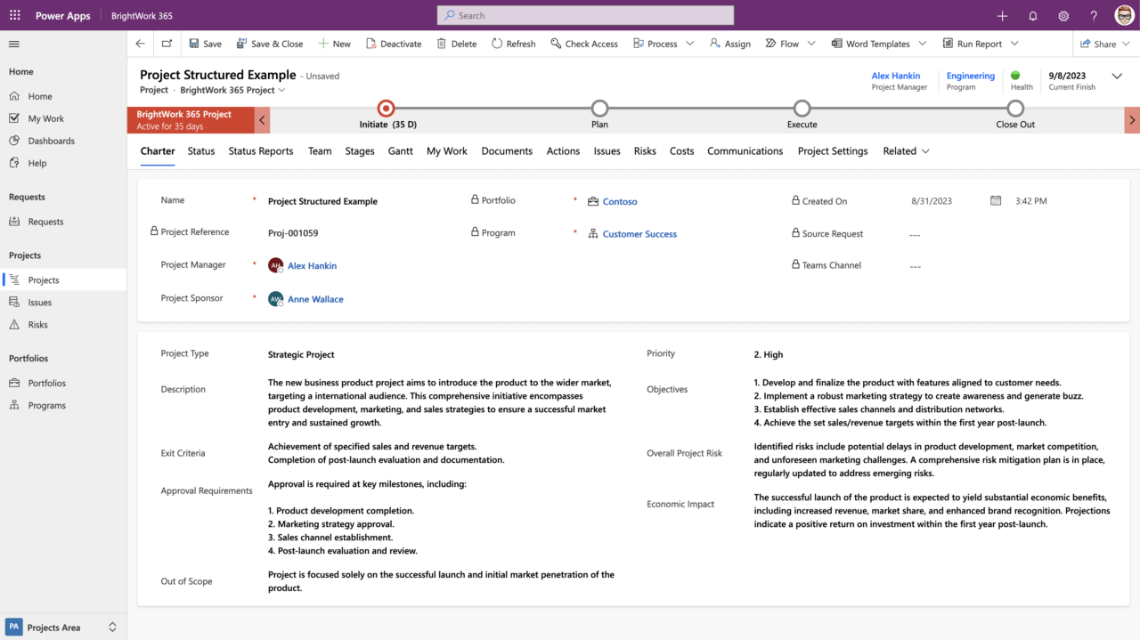Save the project record
1140x640 pixels.
204,43
